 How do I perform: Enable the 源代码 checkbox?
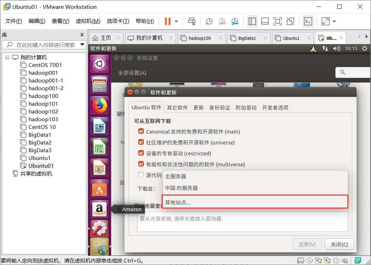coord(141,175)
